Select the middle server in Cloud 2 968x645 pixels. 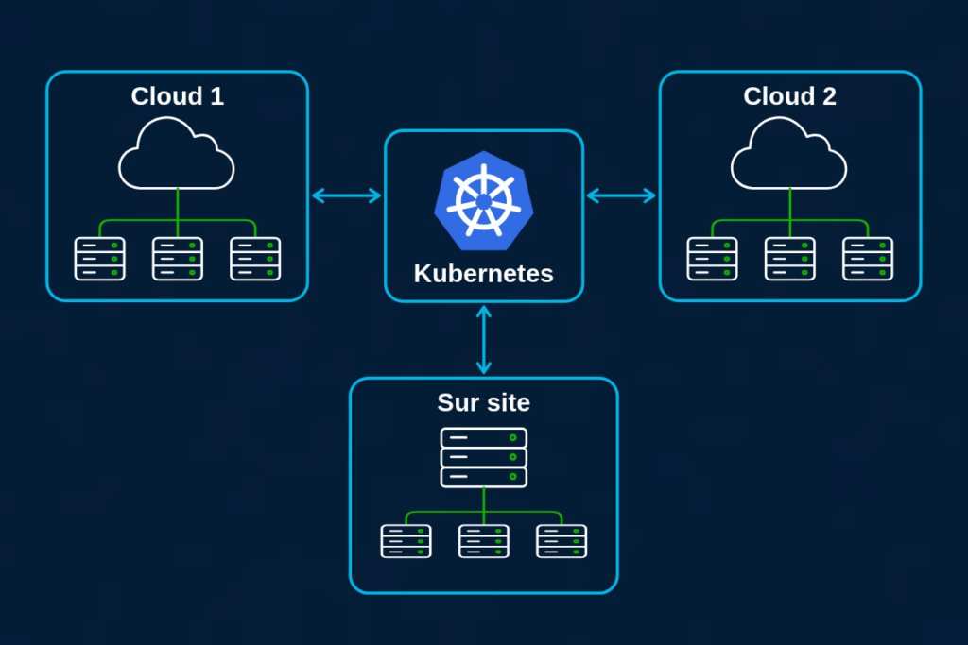click(x=790, y=259)
